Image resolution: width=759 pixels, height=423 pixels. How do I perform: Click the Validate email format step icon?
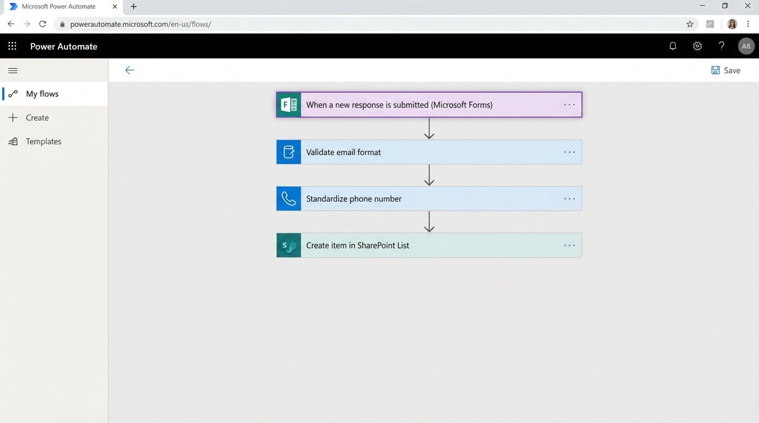point(288,152)
